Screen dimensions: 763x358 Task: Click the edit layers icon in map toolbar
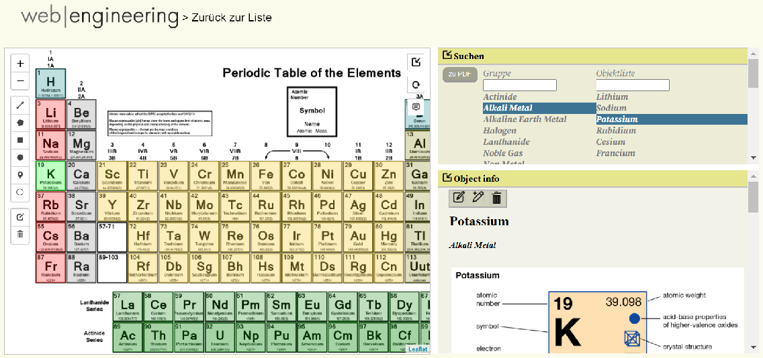[x=20, y=217]
